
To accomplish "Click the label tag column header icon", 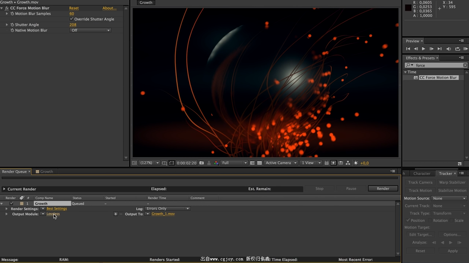I will (x=22, y=198).
